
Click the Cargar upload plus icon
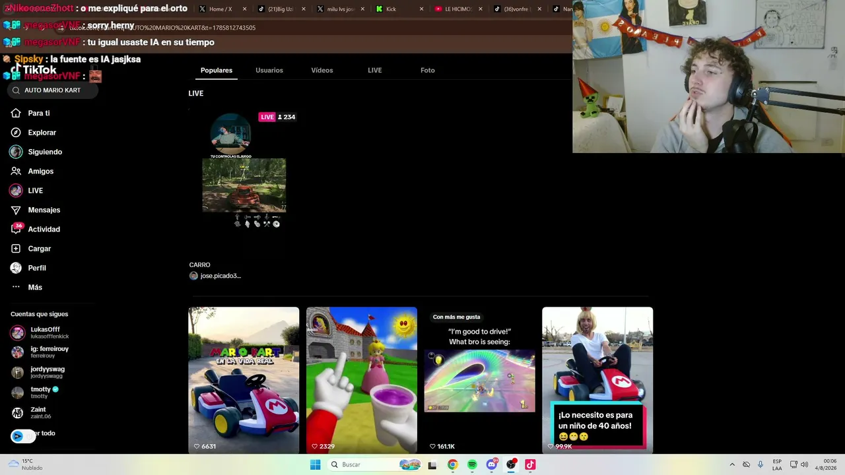pos(16,249)
